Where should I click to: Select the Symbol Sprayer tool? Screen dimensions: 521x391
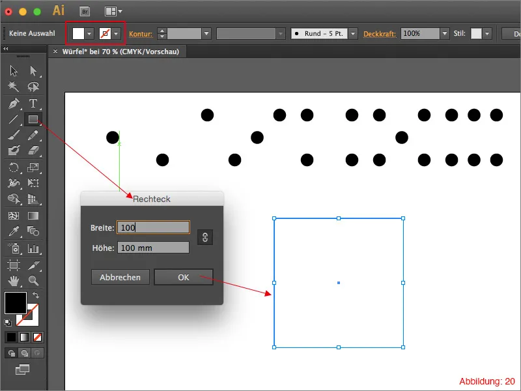pos(14,248)
